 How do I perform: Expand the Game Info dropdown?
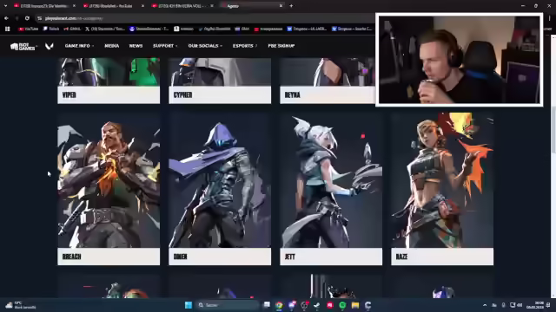(79, 46)
